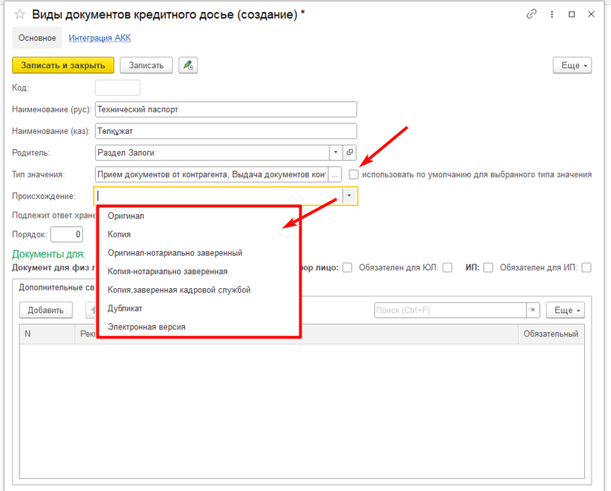Screen dimensions: 611x491
Task: Focus the Порядок number field
Action: pyautogui.click(x=67, y=234)
